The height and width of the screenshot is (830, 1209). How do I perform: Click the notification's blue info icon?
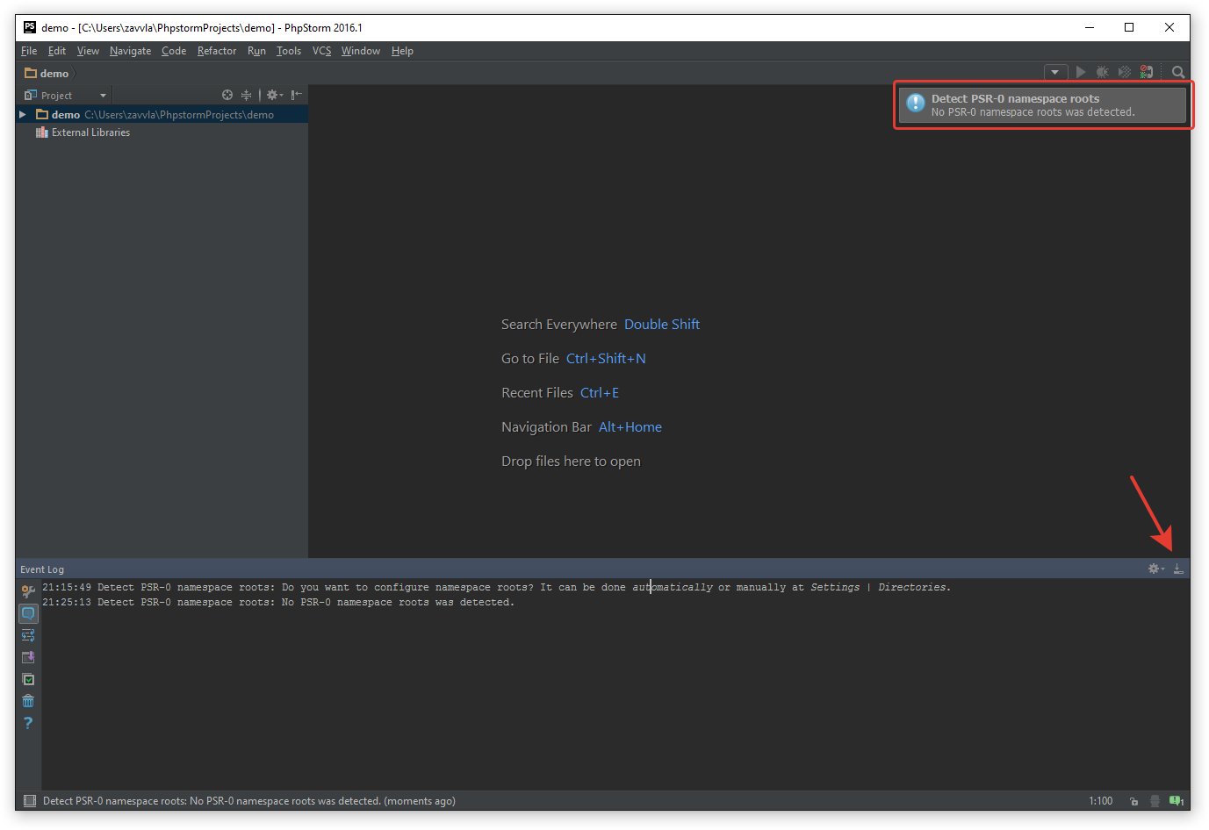coord(916,104)
